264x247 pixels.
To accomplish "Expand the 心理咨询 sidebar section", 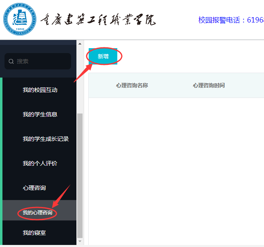I will tap(34, 188).
